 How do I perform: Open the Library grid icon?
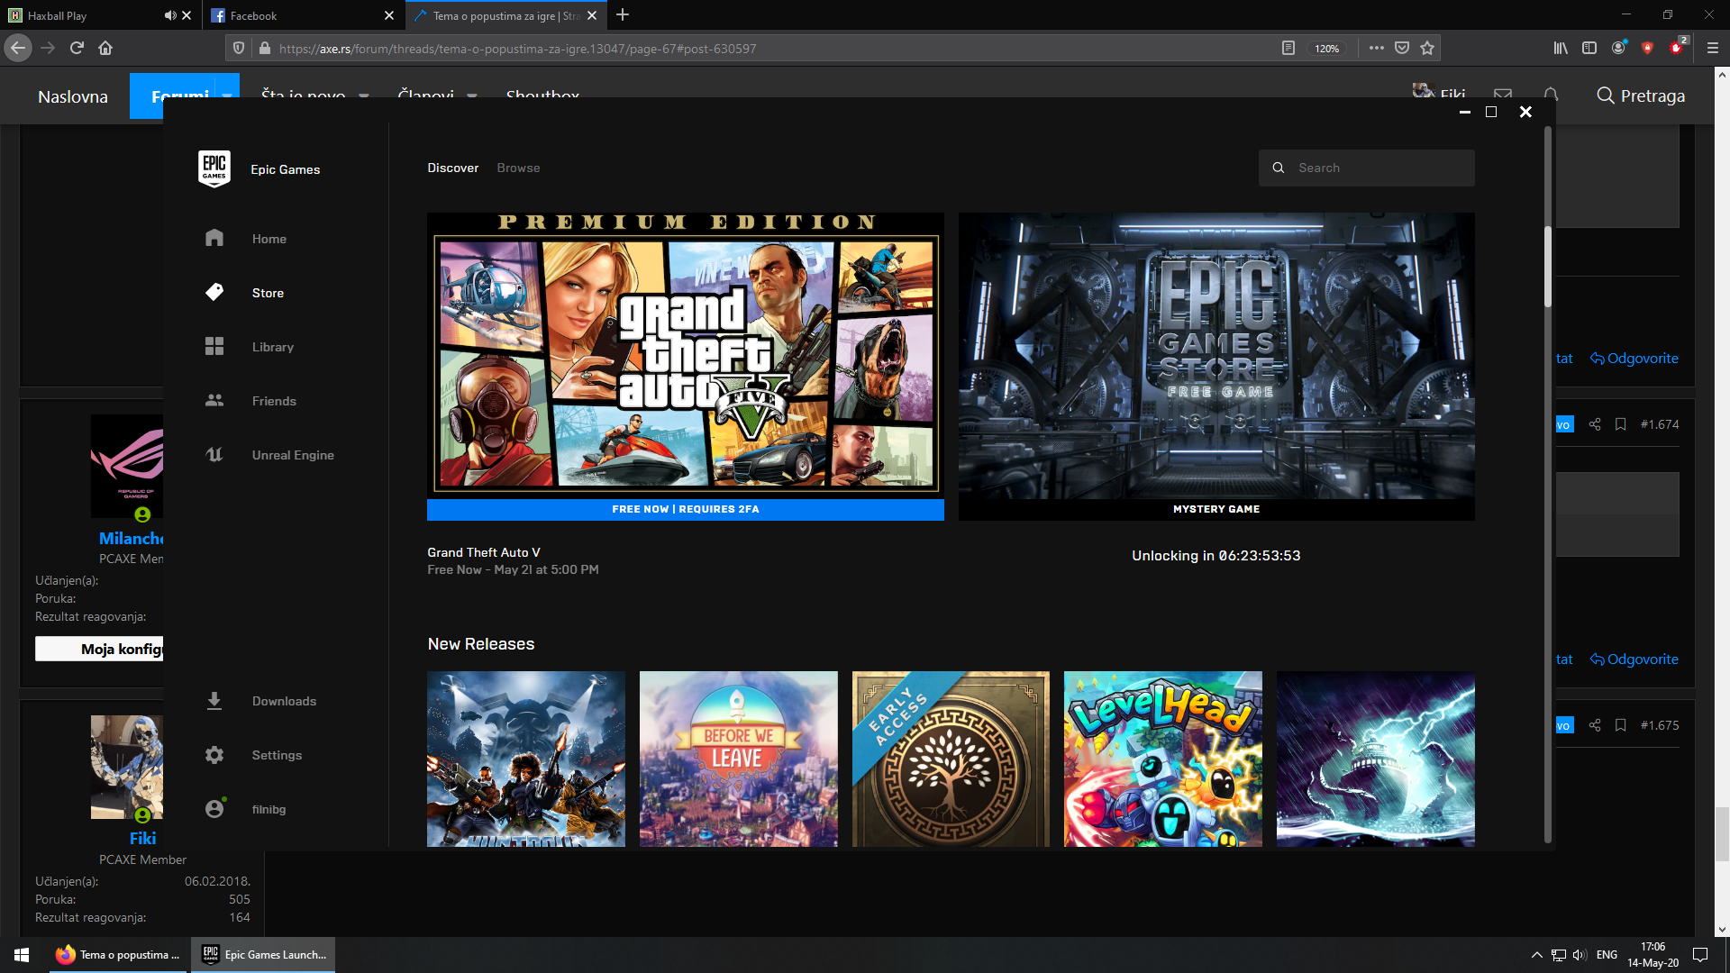pos(214,346)
